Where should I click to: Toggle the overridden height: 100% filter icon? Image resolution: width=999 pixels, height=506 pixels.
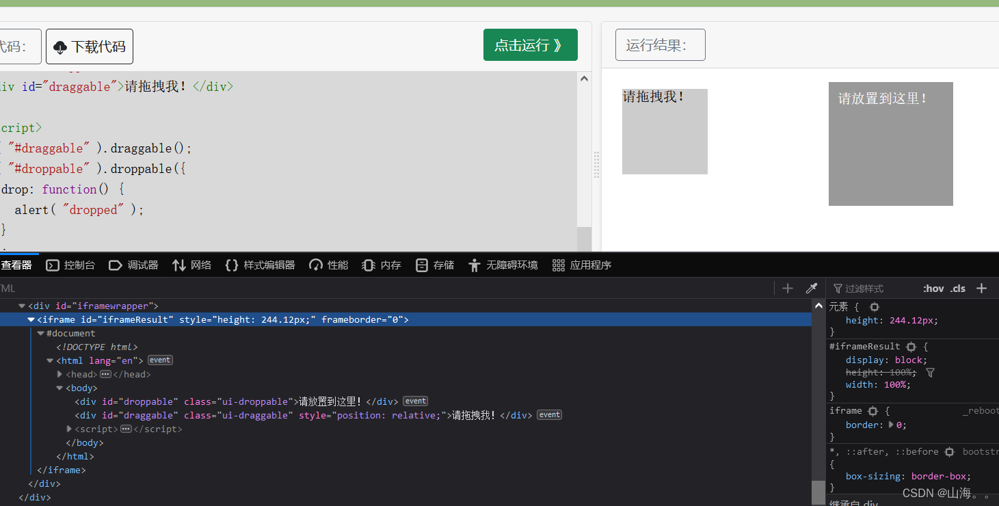coord(929,372)
